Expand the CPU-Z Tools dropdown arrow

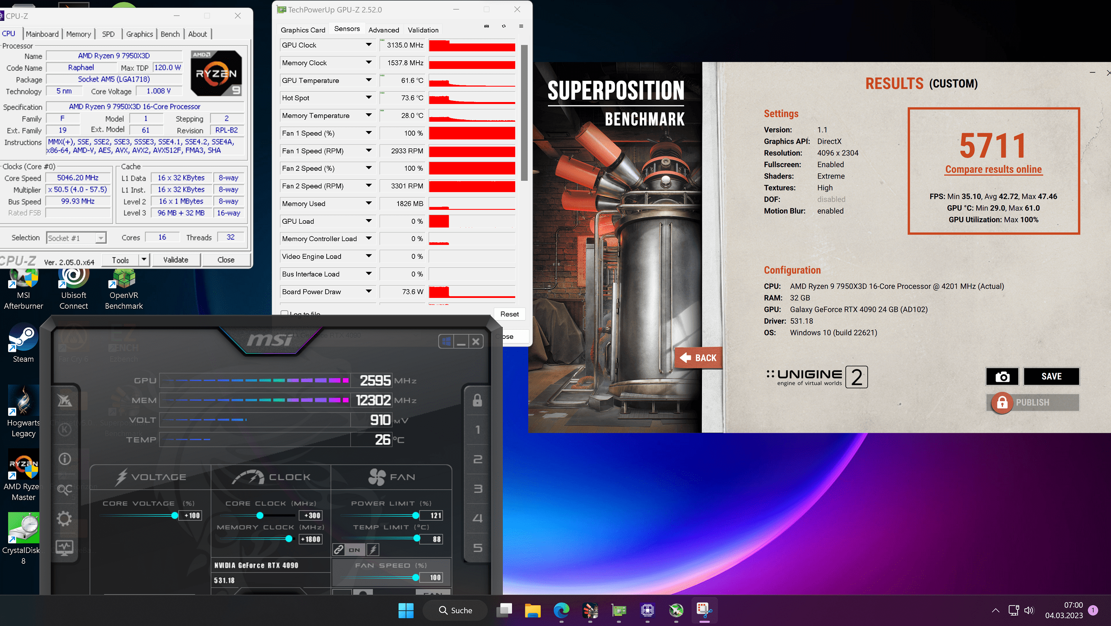pyautogui.click(x=144, y=260)
